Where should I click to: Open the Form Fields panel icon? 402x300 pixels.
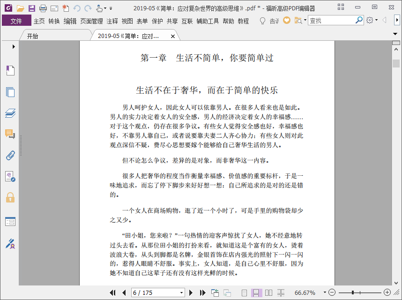click(10, 222)
